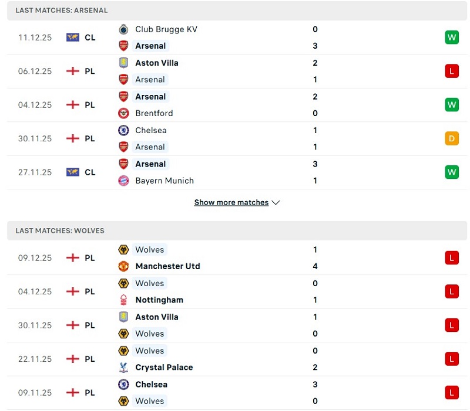Expand Show more matches chevron

[x=275, y=202]
